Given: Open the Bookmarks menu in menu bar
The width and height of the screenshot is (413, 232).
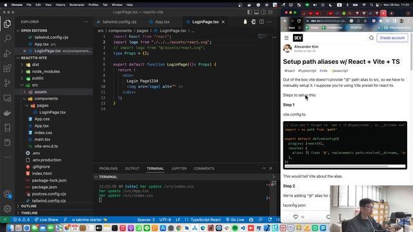Looking at the screenshot, I should point(77,5).
